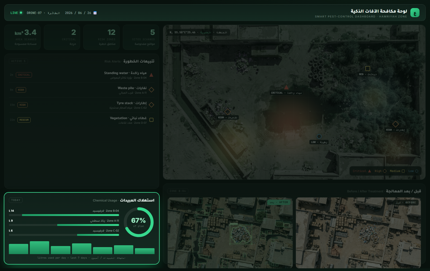Click the Zone B-04 larvicide usage bar
This screenshot has height=271, width=430.
click(x=64, y=215)
